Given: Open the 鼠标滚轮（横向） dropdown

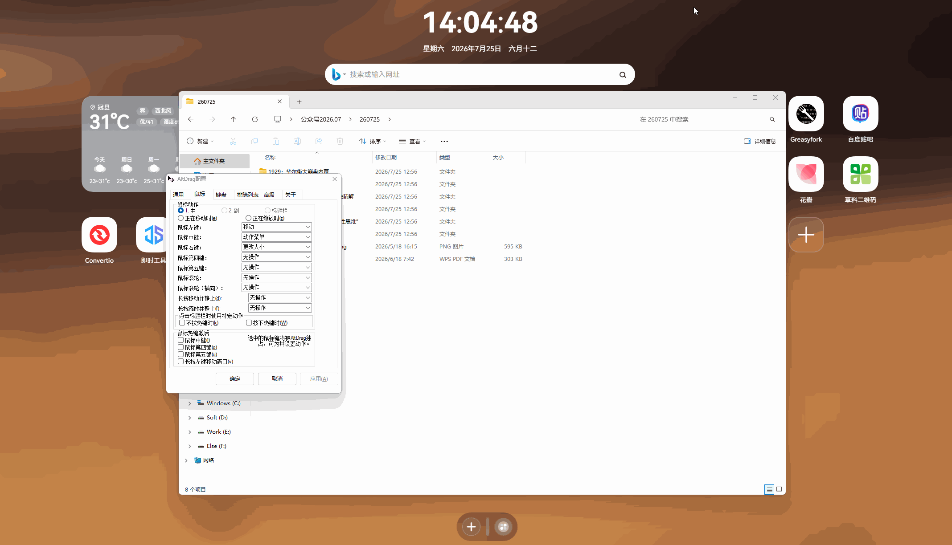Looking at the screenshot, I should (276, 288).
